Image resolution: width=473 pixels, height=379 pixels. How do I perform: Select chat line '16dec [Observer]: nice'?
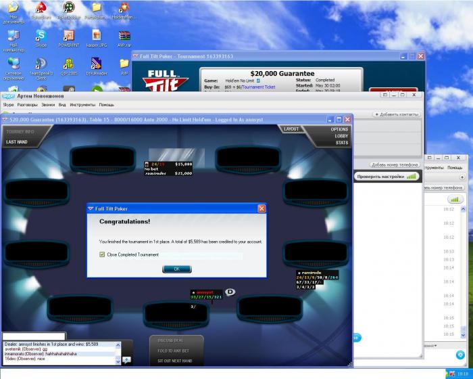click(x=25, y=359)
